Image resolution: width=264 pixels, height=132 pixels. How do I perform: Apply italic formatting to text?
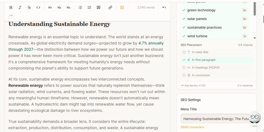tap(20, 7)
